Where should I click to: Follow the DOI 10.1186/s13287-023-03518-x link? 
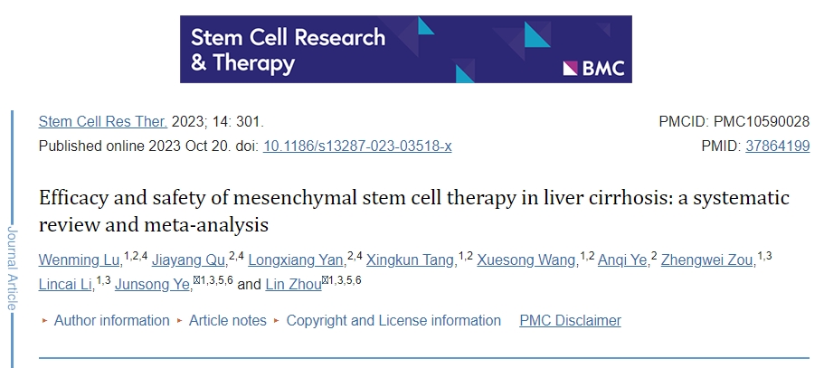click(357, 146)
